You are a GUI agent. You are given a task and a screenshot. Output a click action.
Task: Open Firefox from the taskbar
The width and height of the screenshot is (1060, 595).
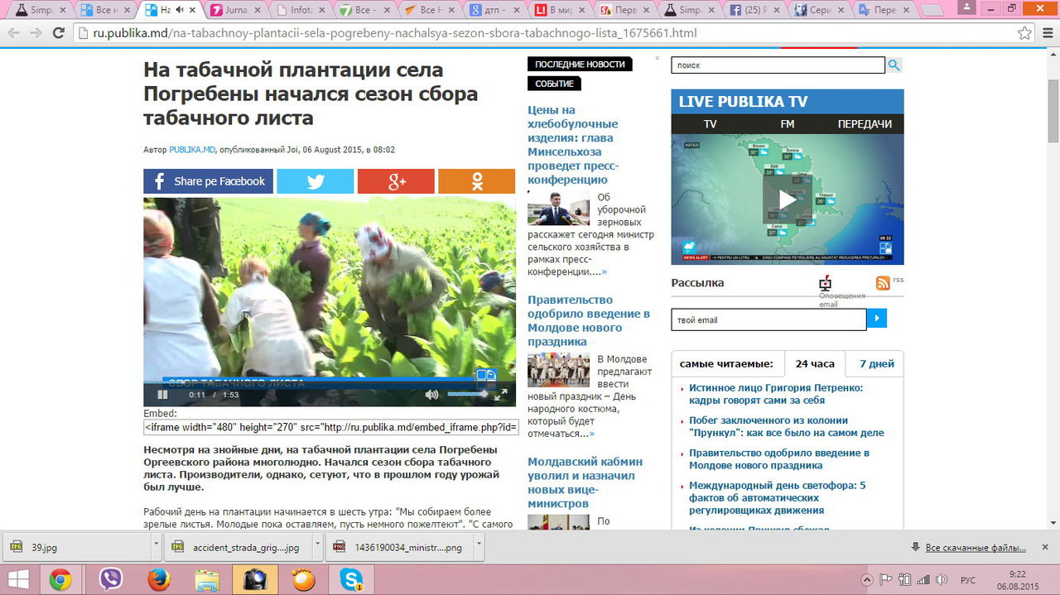click(159, 579)
